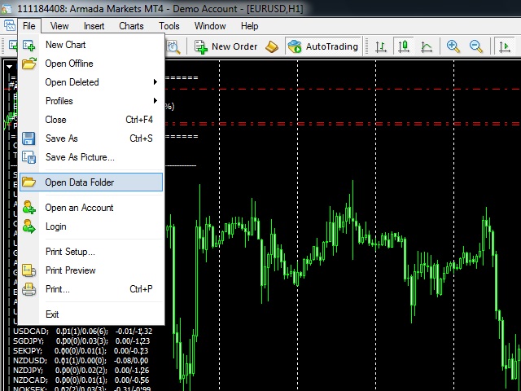Toggle the AutoTrading button
This screenshot has height=391, width=521.
[323, 46]
